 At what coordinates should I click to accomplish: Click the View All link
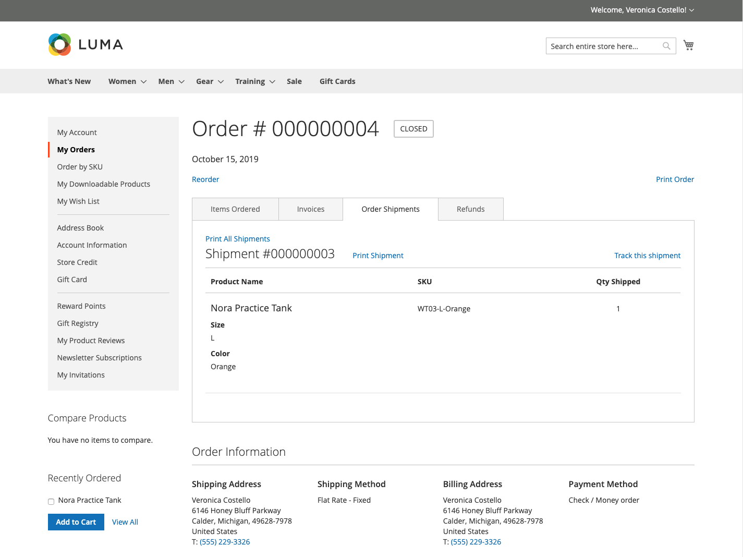(125, 522)
